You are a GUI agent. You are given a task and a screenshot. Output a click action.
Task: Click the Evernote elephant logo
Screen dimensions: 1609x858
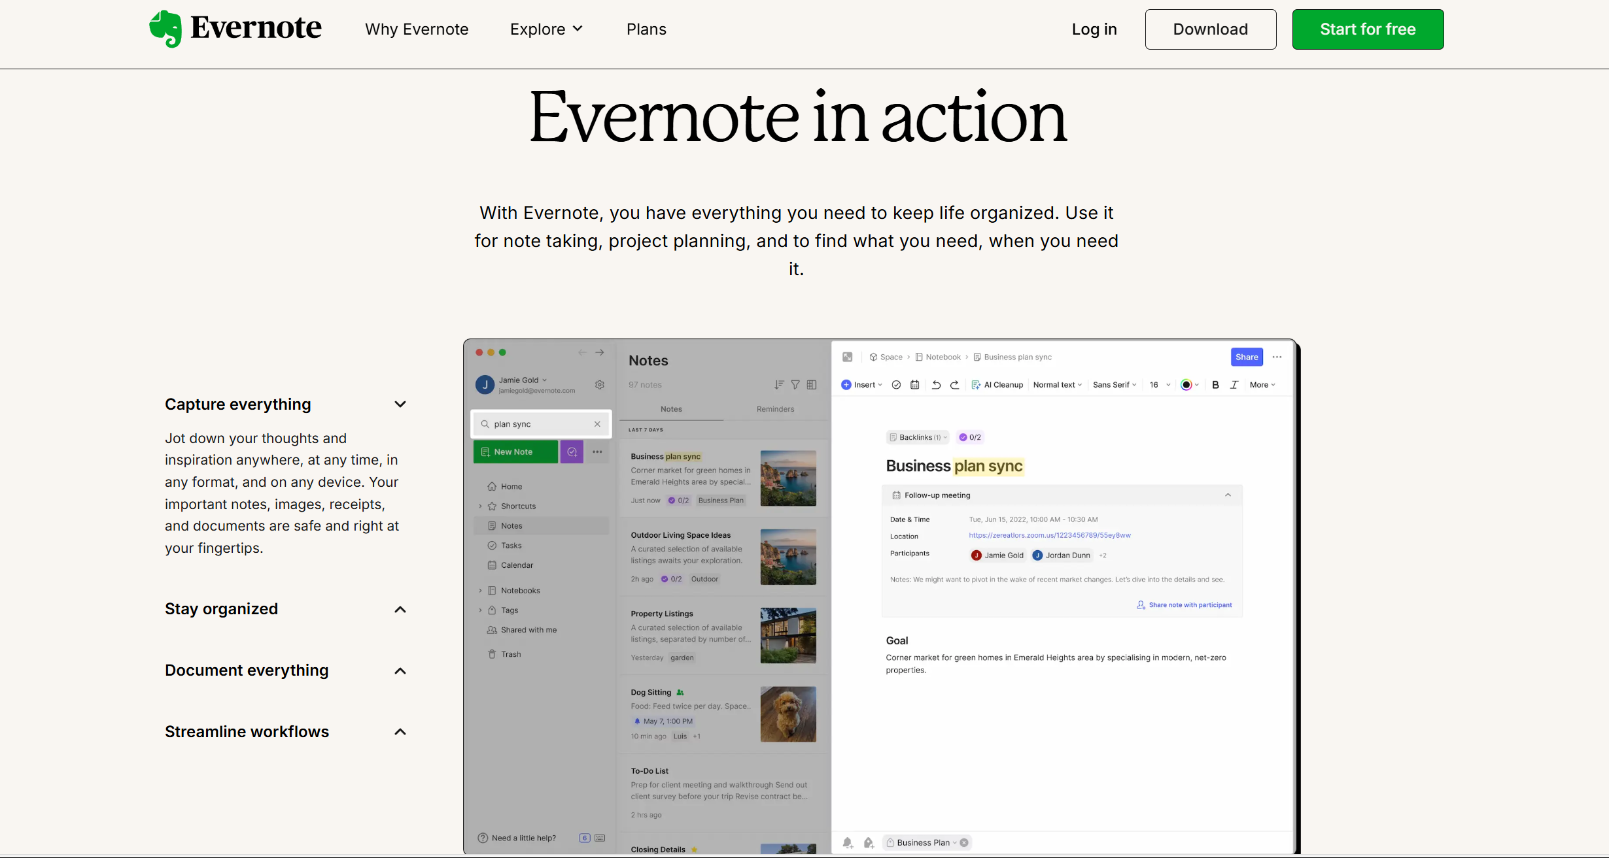[165, 29]
